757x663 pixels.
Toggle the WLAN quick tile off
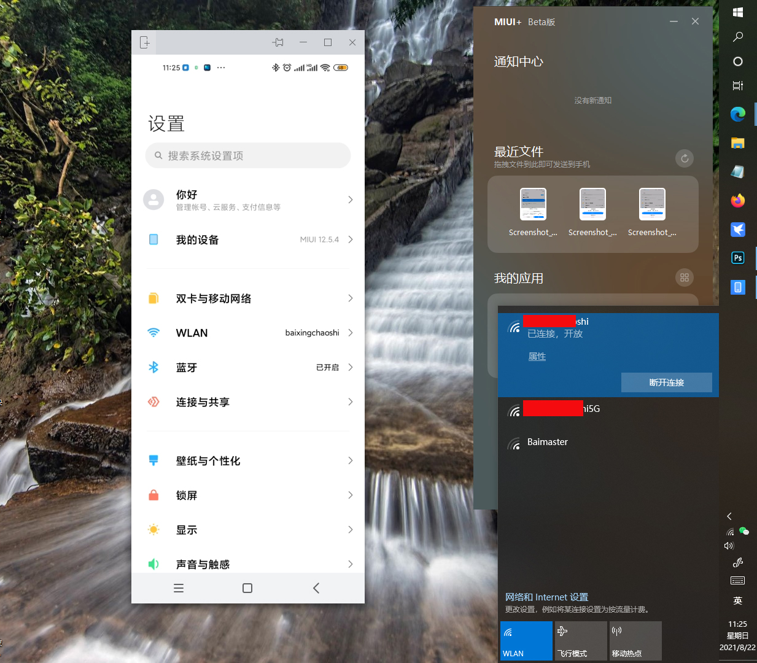(x=526, y=640)
